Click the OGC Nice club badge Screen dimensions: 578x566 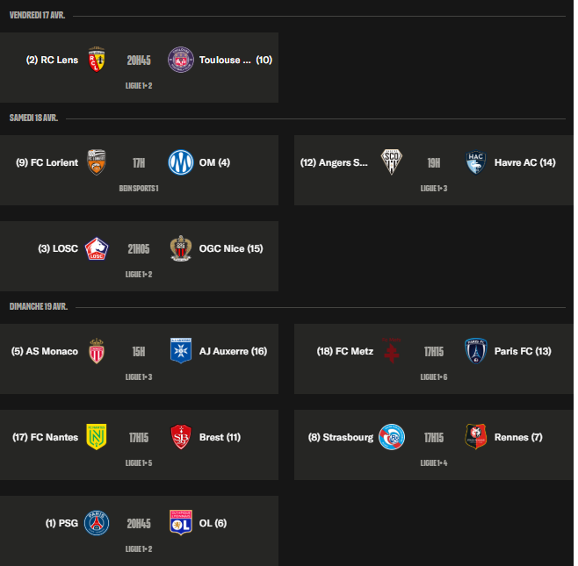[x=181, y=248]
